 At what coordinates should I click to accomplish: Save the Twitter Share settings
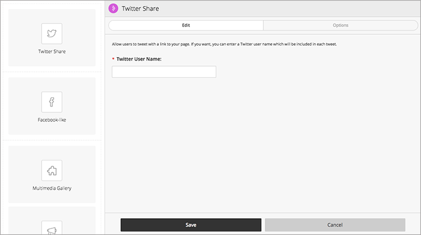coord(191,225)
